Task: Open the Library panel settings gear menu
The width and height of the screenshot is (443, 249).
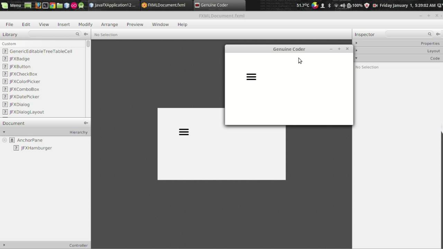Action: 86,34
